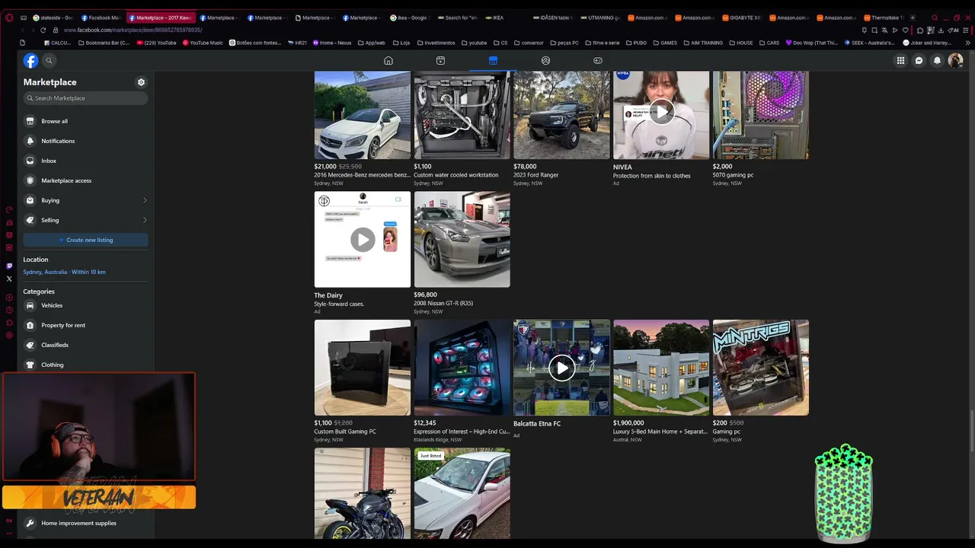Click the Search Marketplace field
The image size is (975, 548).
pos(85,98)
